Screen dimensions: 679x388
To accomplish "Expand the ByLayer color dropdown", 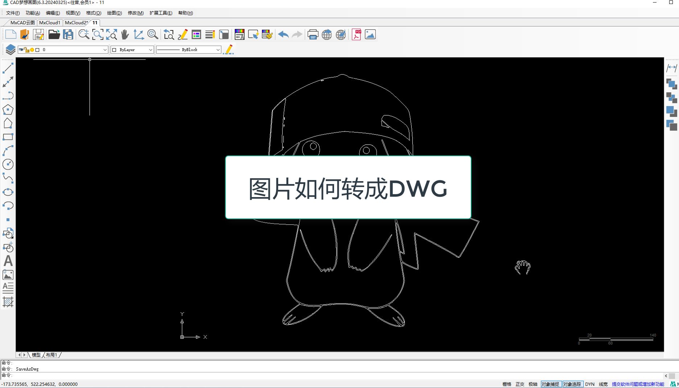I will 151,50.
